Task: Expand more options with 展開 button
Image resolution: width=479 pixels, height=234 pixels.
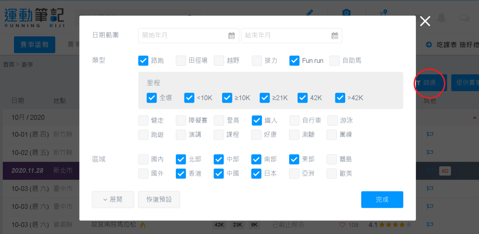Action: [x=113, y=199]
